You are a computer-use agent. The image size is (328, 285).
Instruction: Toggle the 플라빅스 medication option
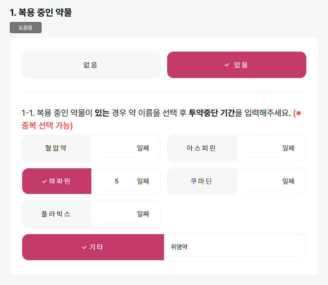point(57,214)
